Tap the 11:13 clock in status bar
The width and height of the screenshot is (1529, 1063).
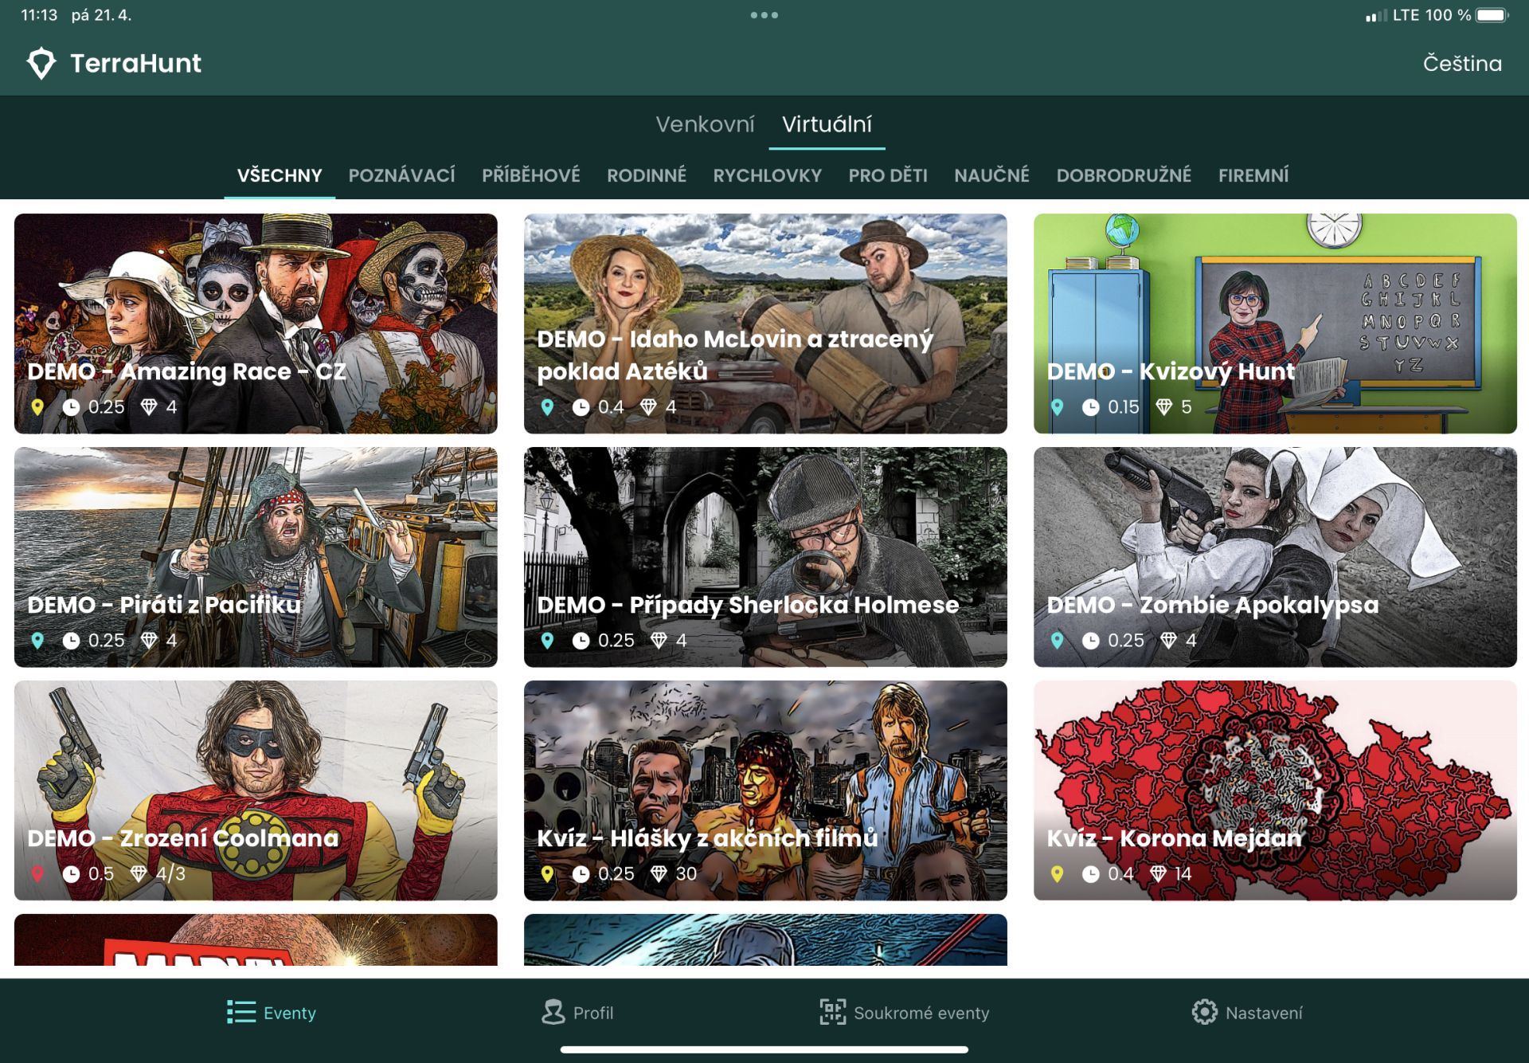pos(39,15)
